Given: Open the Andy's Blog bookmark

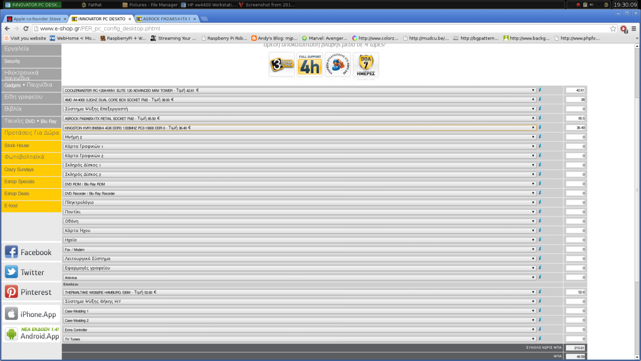Looking at the screenshot, I should pyautogui.click(x=275, y=39).
